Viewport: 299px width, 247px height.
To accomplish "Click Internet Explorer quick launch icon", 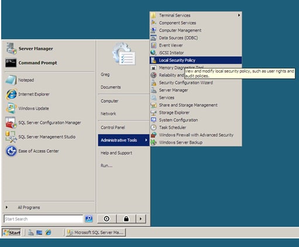I will (48, 232).
